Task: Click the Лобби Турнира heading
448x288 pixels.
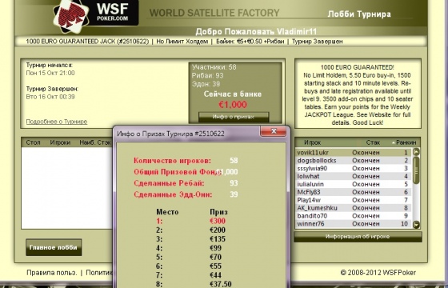Action: pos(359,14)
